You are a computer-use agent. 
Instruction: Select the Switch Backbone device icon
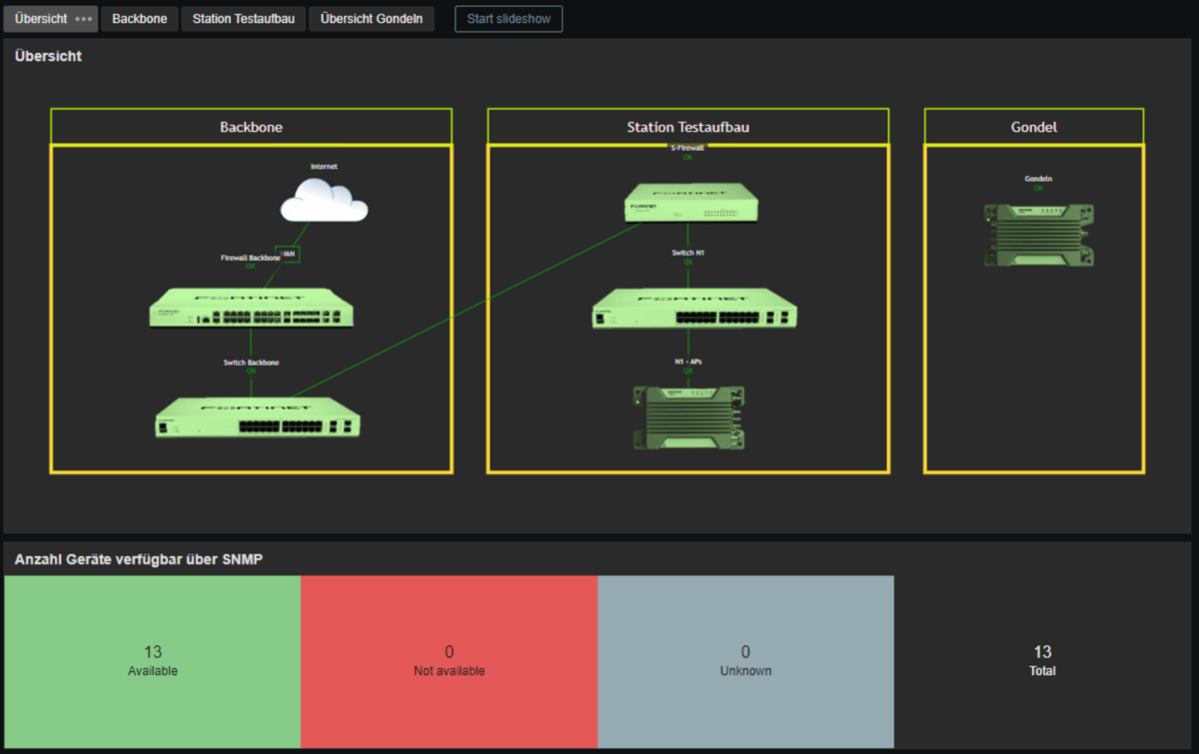pyautogui.click(x=258, y=417)
